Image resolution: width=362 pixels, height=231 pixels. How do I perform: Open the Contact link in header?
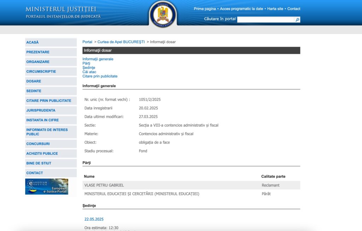coord(294,9)
